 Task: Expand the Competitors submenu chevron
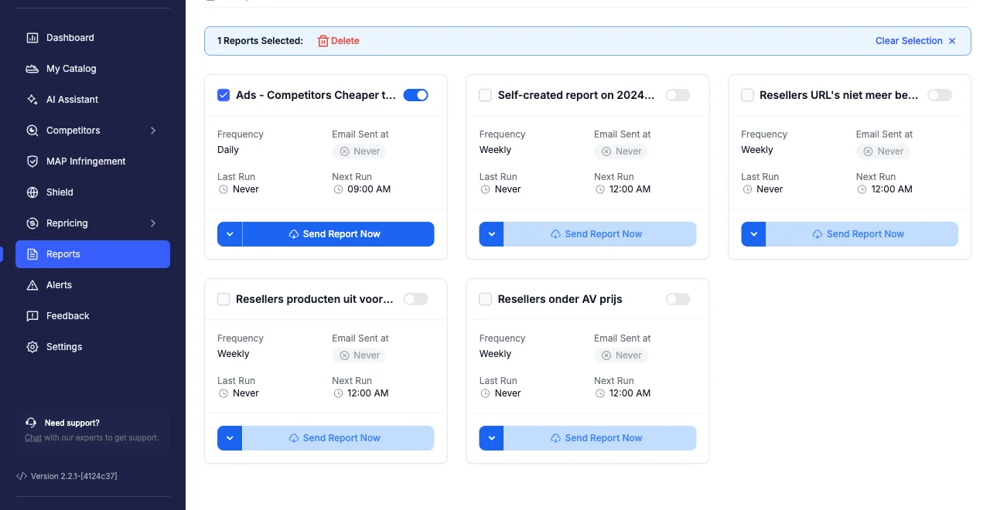(x=153, y=131)
